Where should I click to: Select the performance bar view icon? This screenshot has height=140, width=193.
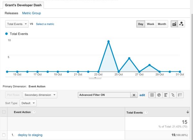(x=166, y=95)
